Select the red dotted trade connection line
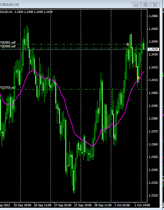 133,61
